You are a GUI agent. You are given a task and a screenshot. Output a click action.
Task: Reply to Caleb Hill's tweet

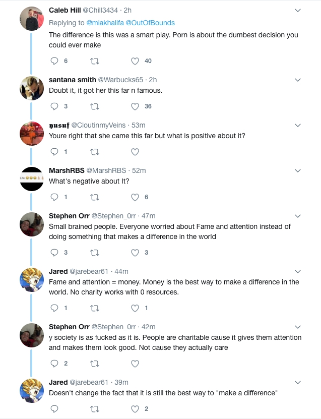click(55, 61)
